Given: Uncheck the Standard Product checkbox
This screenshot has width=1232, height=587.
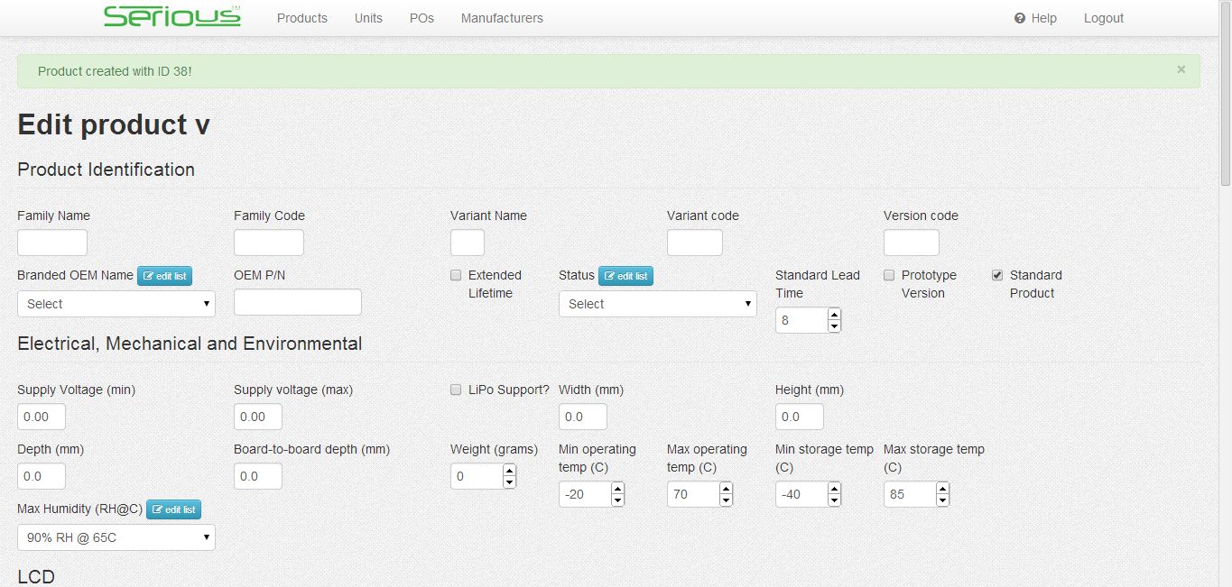Looking at the screenshot, I should (997, 275).
